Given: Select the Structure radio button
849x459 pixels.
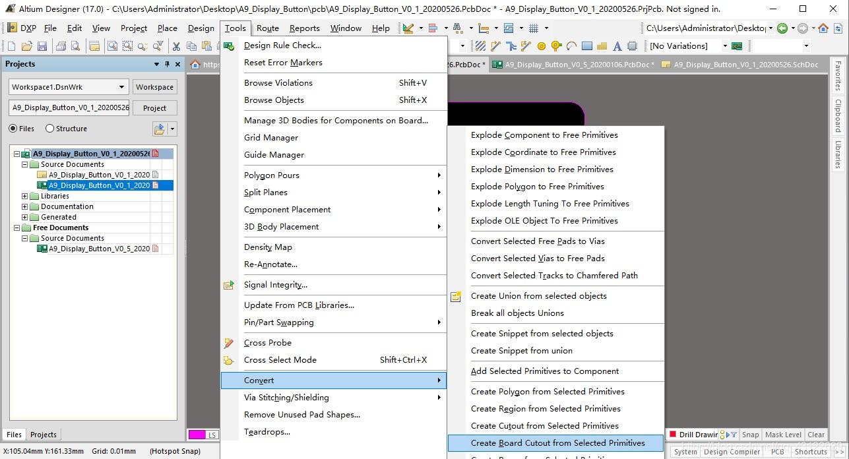Looking at the screenshot, I should 49,129.
